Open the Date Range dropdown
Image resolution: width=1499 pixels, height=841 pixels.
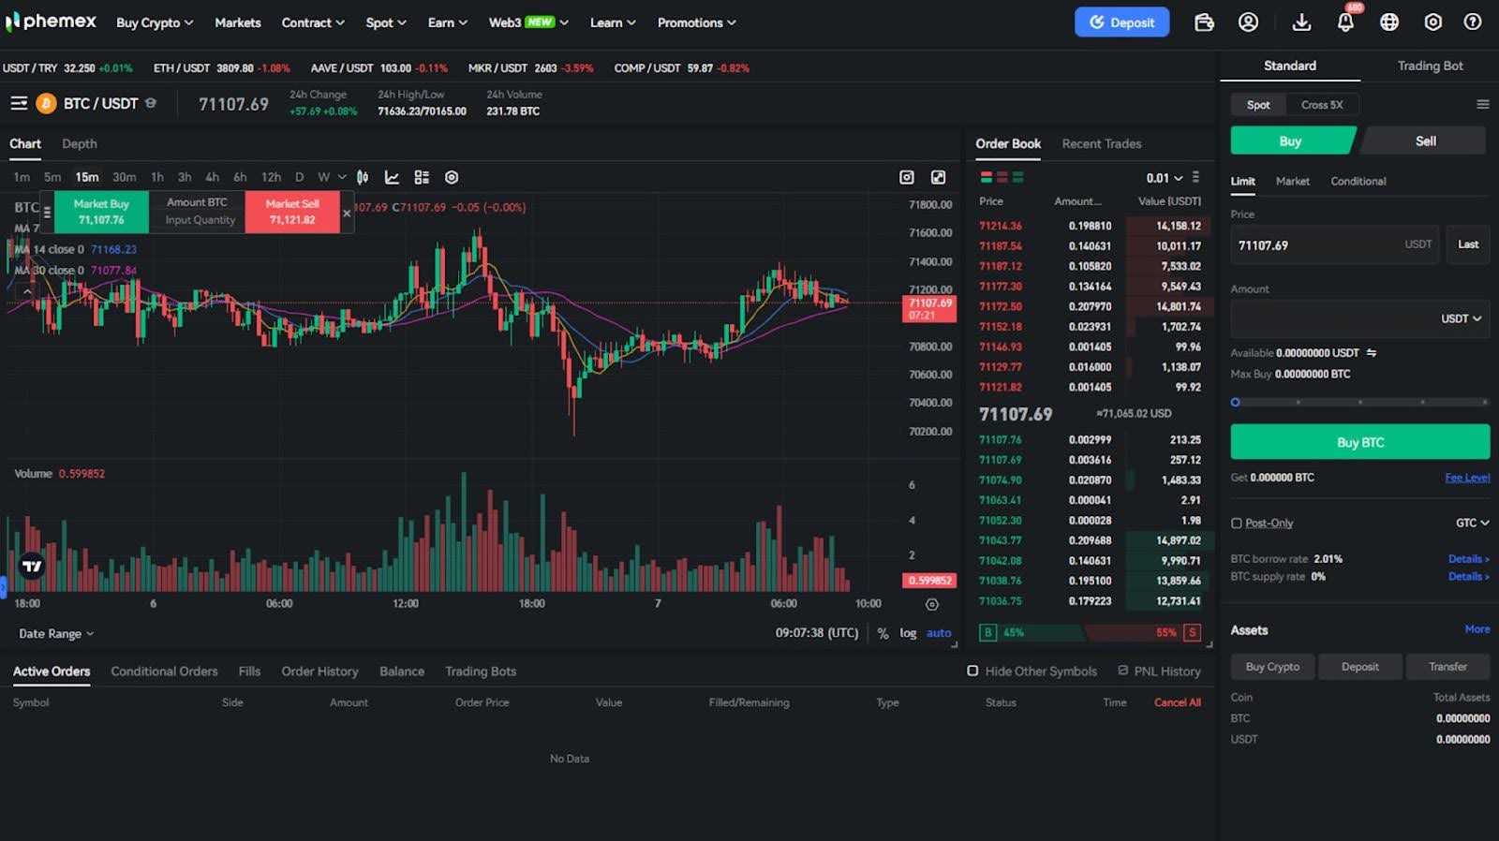pyautogui.click(x=56, y=634)
